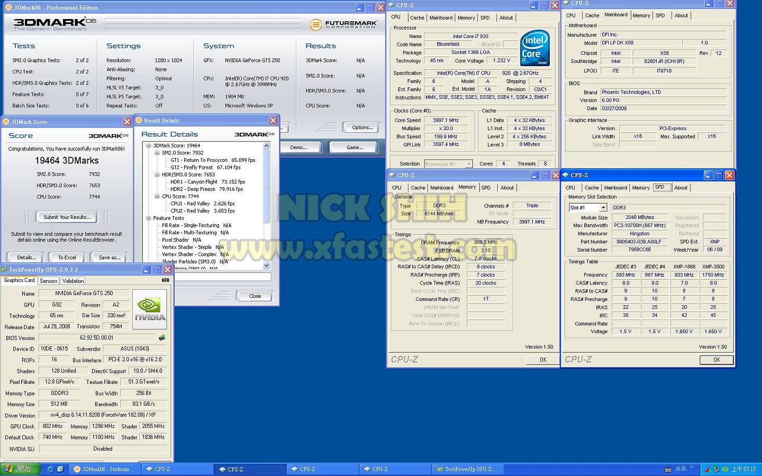Click the Futuremark logo in 3DMark06
This screenshot has width=762, height=476.
(x=344, y=24)
